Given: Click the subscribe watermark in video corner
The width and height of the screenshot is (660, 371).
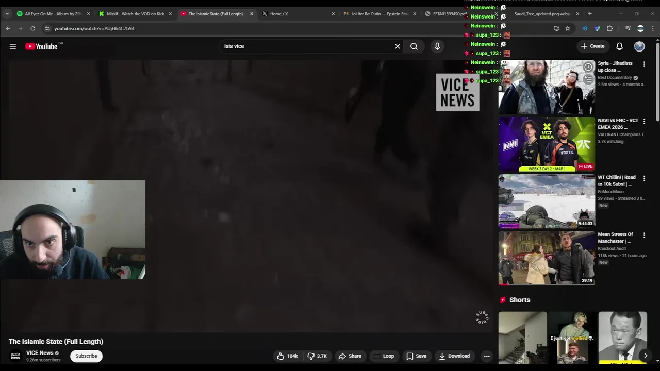Looking at the screenshot, I should [x=482, y=317].
